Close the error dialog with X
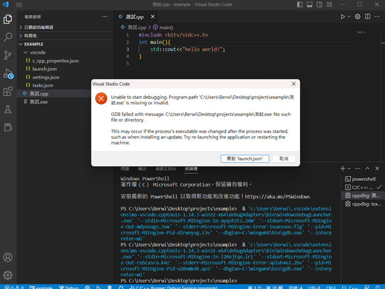The height and width of the screenshot is (289, 385). pos(293,84)
